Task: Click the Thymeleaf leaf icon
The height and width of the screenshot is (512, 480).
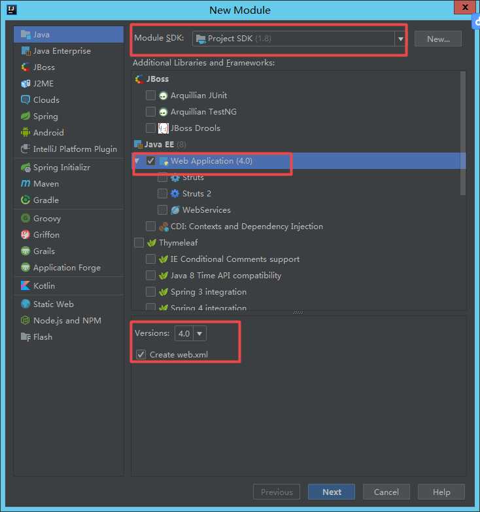Action: tap(152, 243)
